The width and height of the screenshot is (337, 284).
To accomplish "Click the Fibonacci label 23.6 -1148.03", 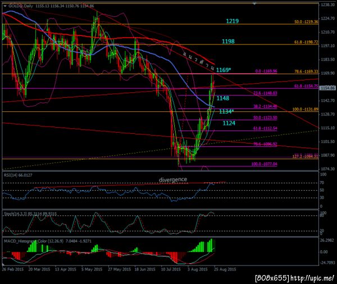I will (265, 93).
